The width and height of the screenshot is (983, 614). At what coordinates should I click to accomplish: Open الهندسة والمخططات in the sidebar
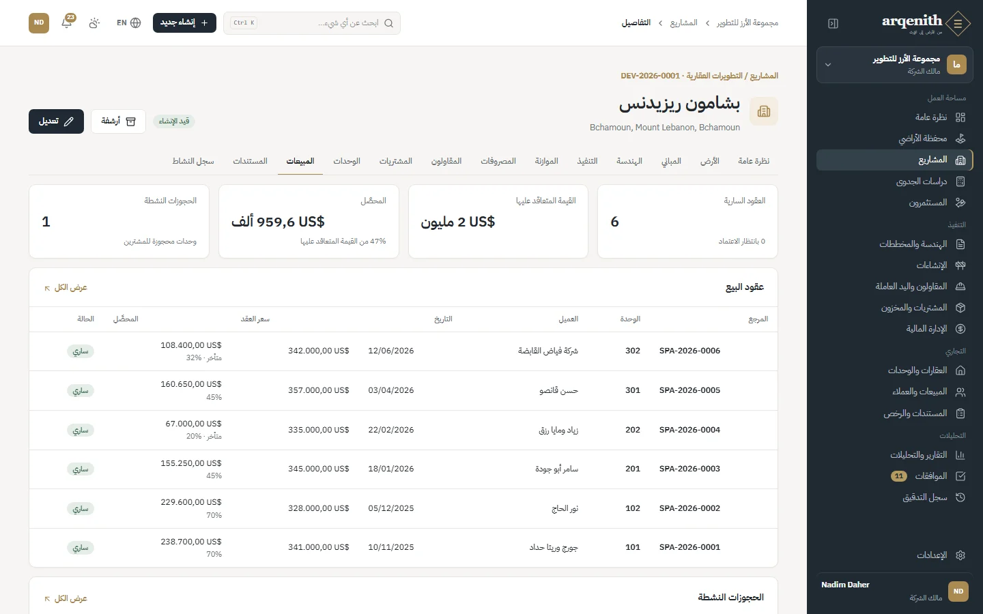click(894, 244)
